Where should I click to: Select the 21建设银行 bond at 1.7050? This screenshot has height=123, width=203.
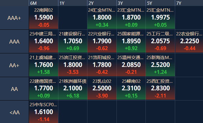73,41
